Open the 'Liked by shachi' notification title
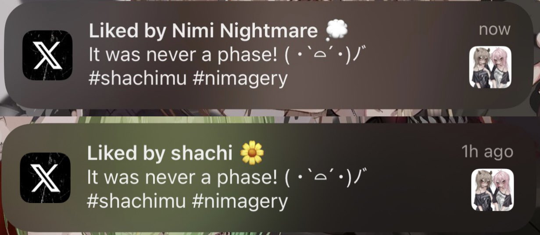The width and height of the screenshot is (540, 235). click(160, 153)
